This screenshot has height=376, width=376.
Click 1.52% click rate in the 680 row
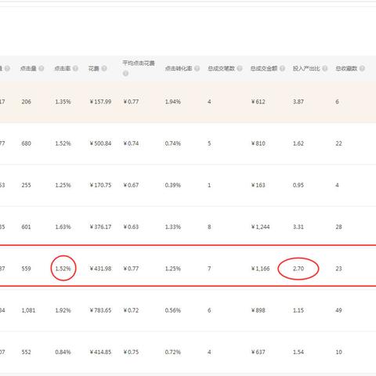point(63,143)
